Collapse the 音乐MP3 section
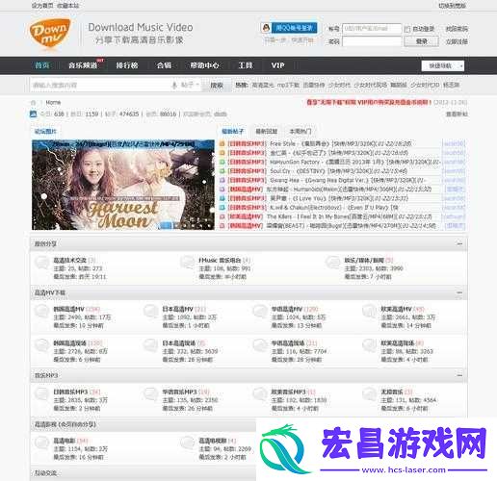This screenshot has height=481, width=497. (x=459, y=375)
